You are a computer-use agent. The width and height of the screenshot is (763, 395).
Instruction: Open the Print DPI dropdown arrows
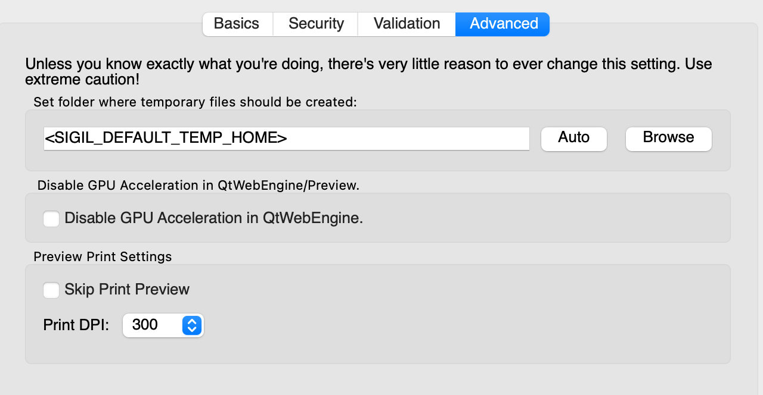(191, 325)
